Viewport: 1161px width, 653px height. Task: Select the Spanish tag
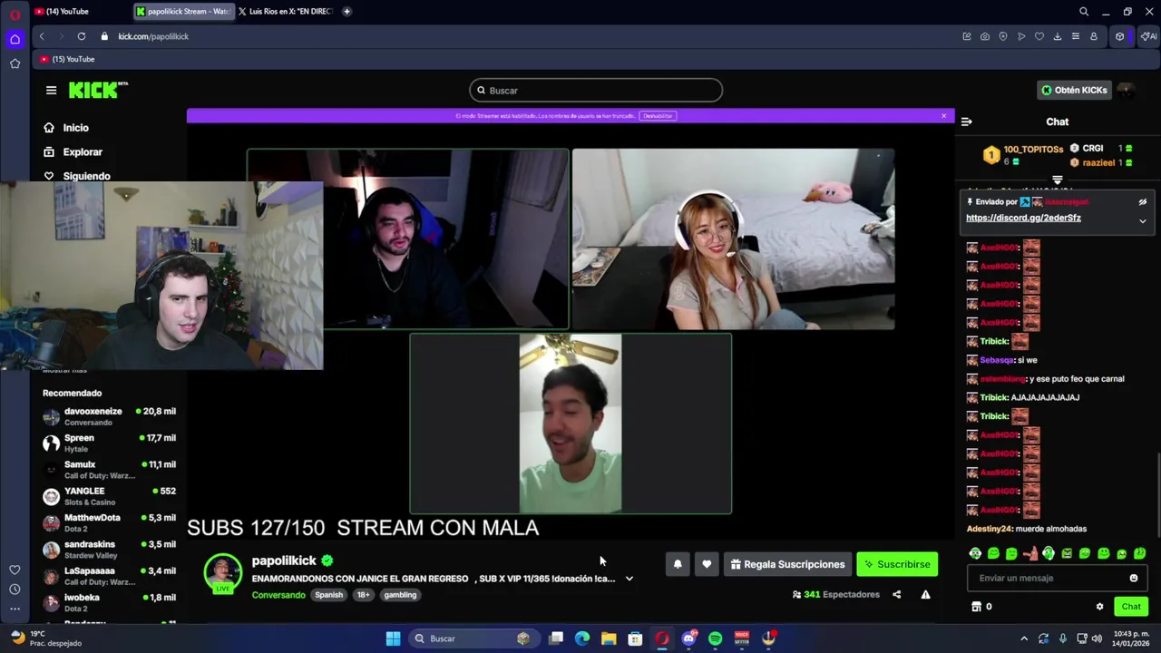point(329,595)
